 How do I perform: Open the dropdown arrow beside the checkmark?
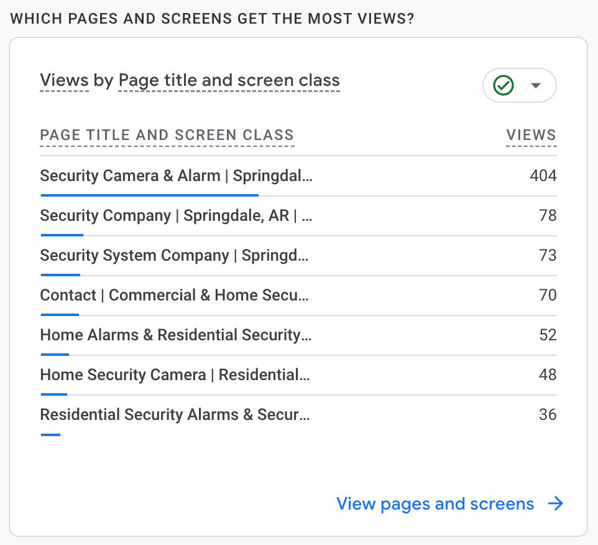[x=536, y=85]
